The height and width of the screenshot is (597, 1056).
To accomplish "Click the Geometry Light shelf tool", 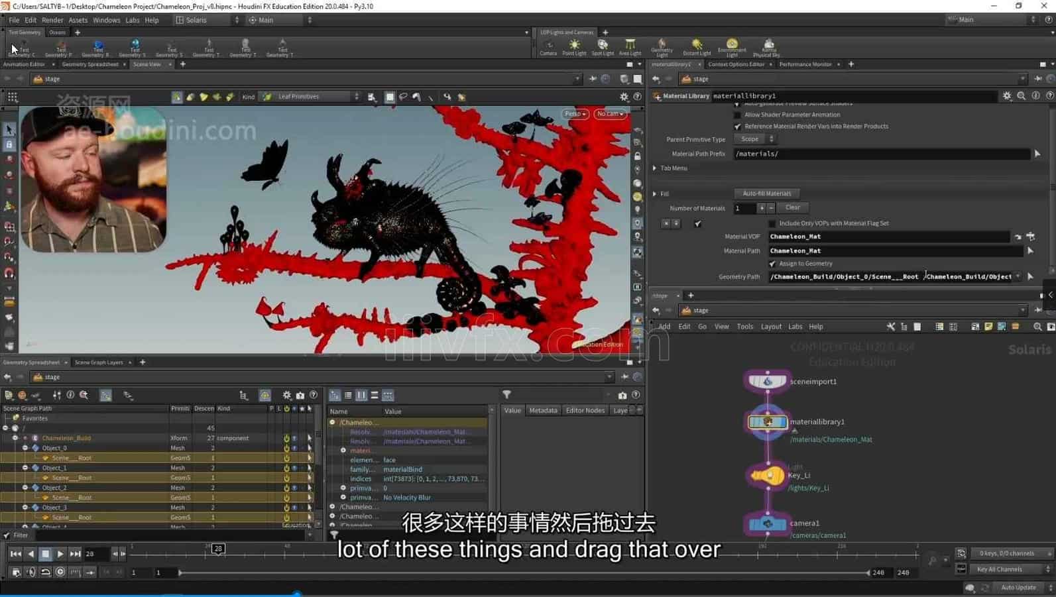I will 662,48.
